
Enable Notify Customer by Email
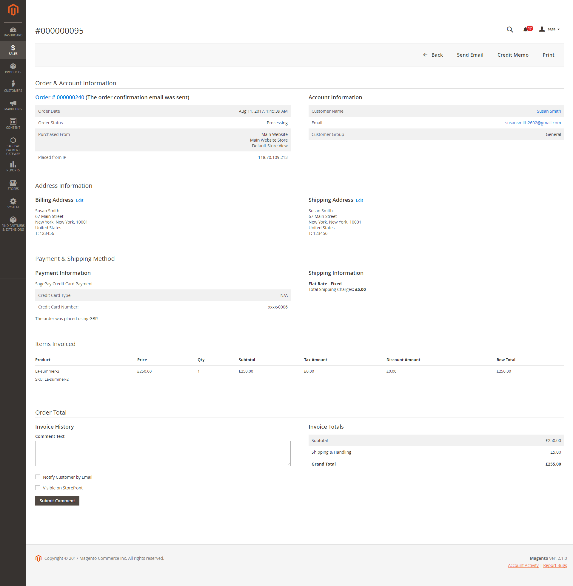point(38,477)
